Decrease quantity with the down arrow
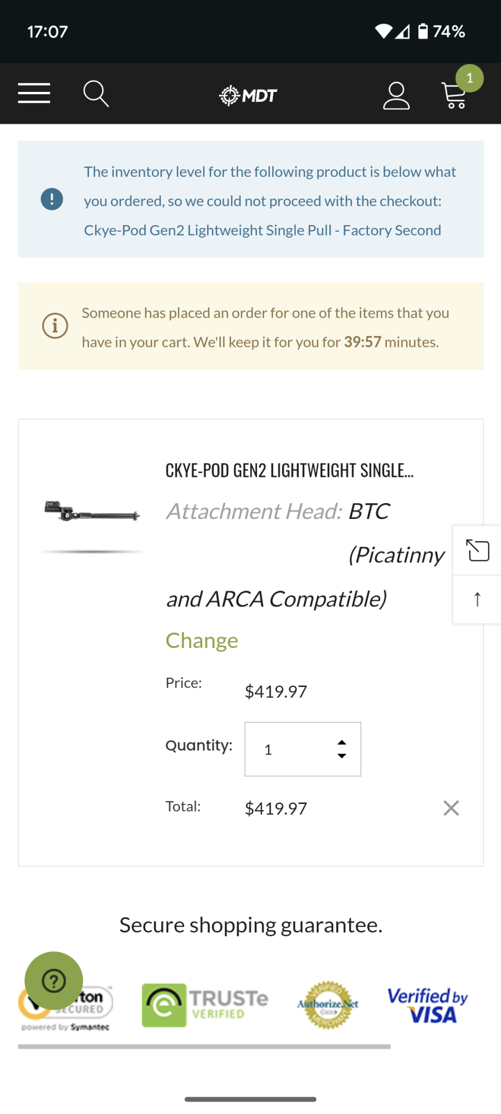 342,756
